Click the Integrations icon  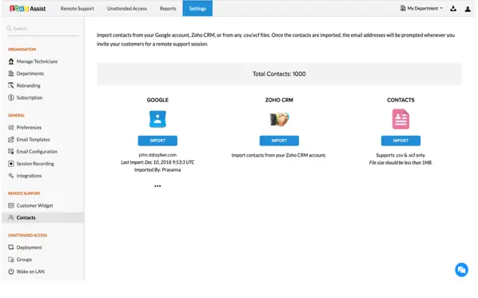click(11, 176)
